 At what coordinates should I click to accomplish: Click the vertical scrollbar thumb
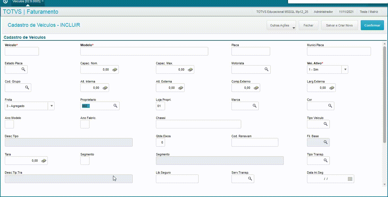point(385,94)
